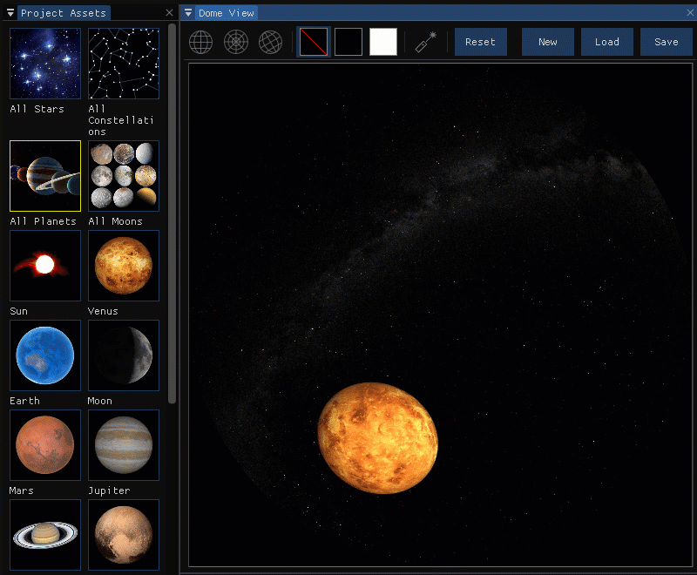Image resolution: width=697 pixels, height=575 pixels.
Task: Select the All Constellations asset thumbnail
Action: point(124,64)
